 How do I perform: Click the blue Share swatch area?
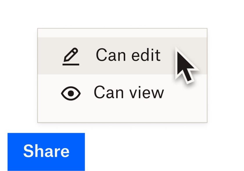46,151
